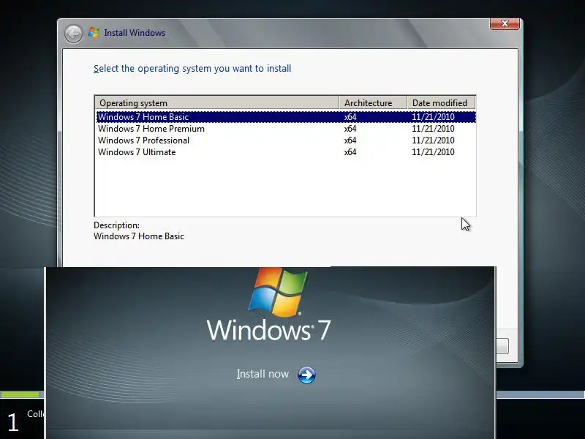Click the Windows 7 wordmark text
The width and height of the screenshot is (585, 439).
click(268, 330)
